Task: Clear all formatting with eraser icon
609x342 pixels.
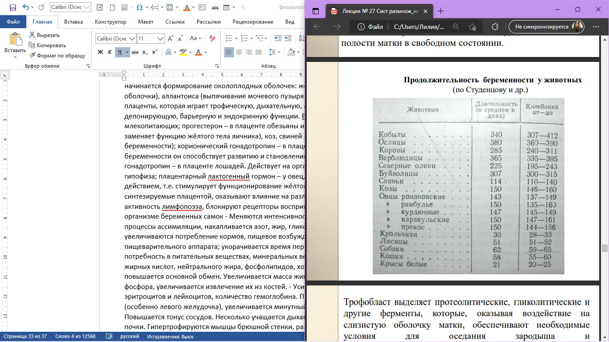Action: pos(212,39)
